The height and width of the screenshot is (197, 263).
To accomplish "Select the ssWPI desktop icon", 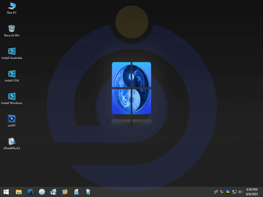I will coord(12,119).
